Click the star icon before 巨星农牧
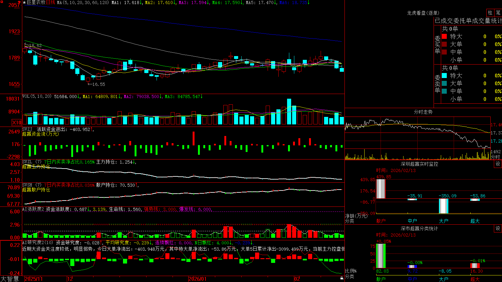The height and width of the screenshot is (282, 502). click(24, 3)
